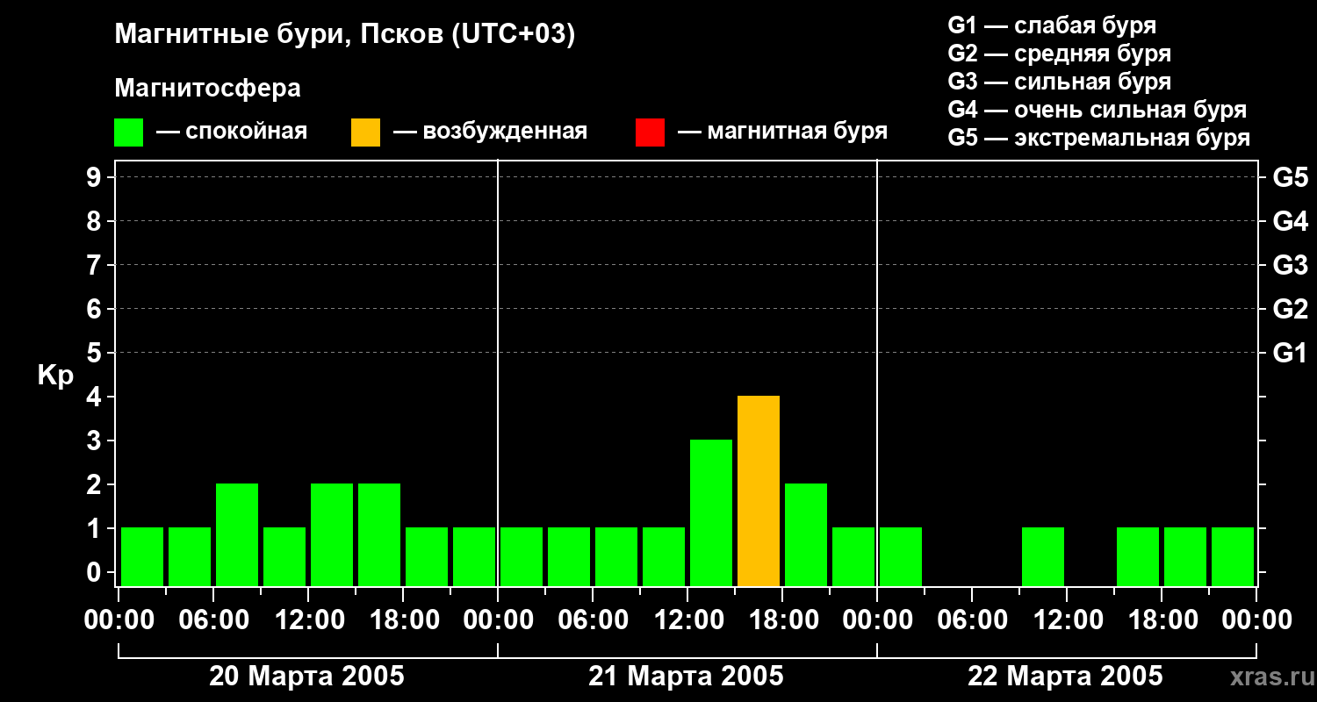
Task: Select the 21:00–24:00 green bar on 22 March
Action: click(1233, 557)
